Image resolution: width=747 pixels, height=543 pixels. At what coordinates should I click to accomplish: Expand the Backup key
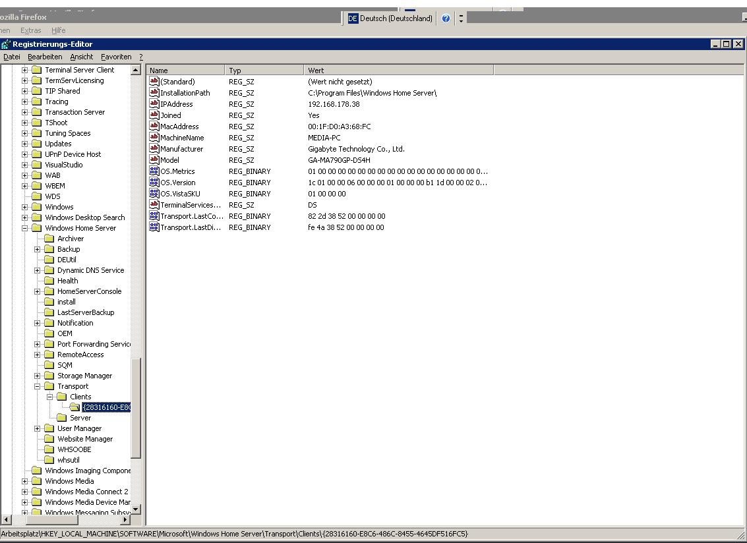click(x=37, y=249)
